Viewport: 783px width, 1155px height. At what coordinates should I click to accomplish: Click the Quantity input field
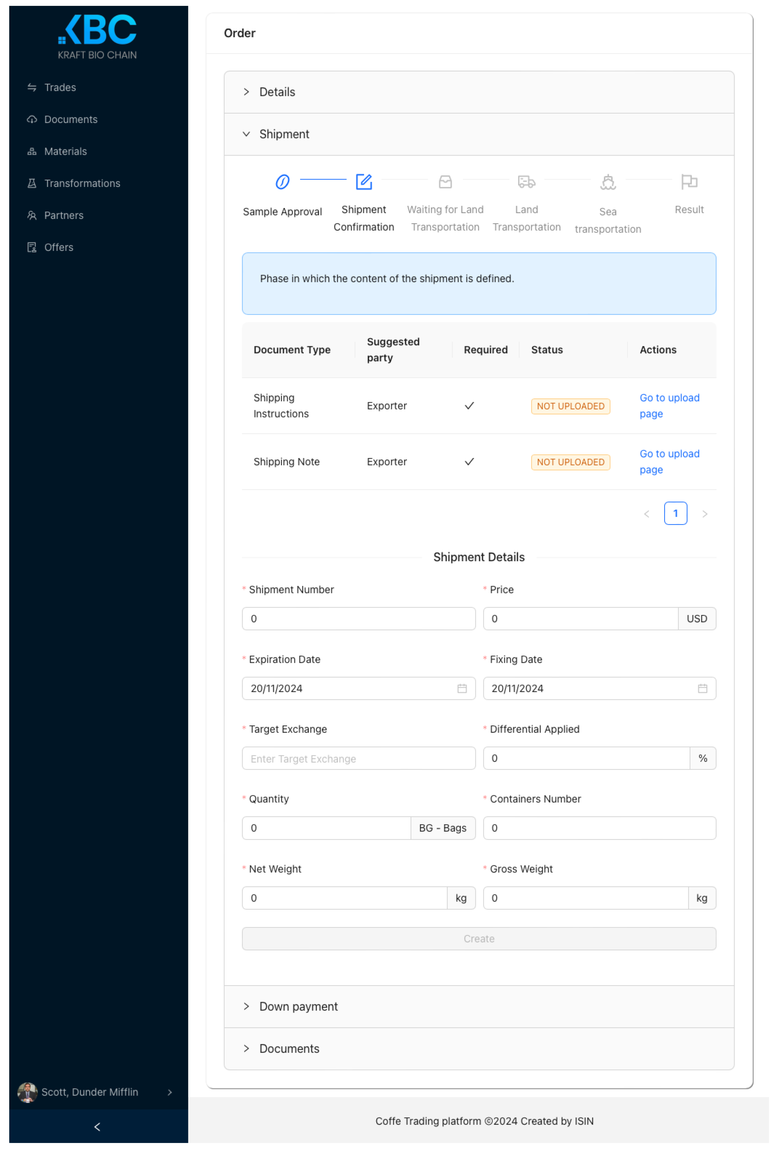click(326, 828)
